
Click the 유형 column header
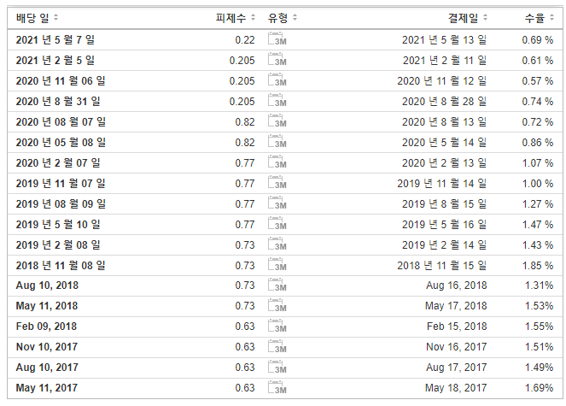tap(278, 17)
